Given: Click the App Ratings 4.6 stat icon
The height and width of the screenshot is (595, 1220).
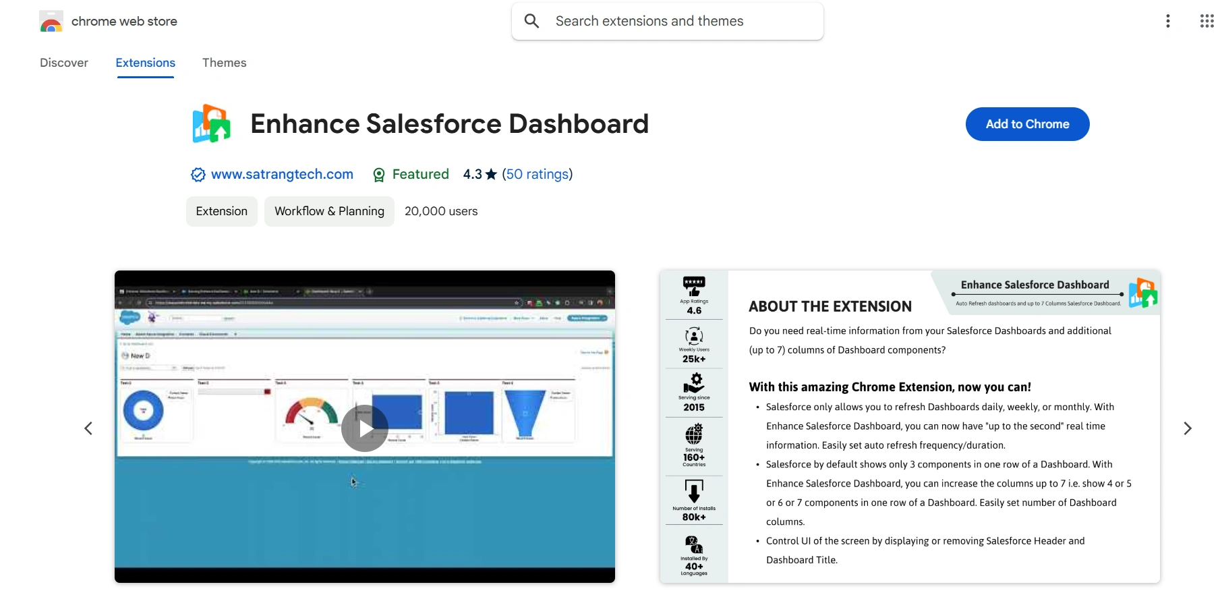Looking at the screenshot, I should [694, 286].
